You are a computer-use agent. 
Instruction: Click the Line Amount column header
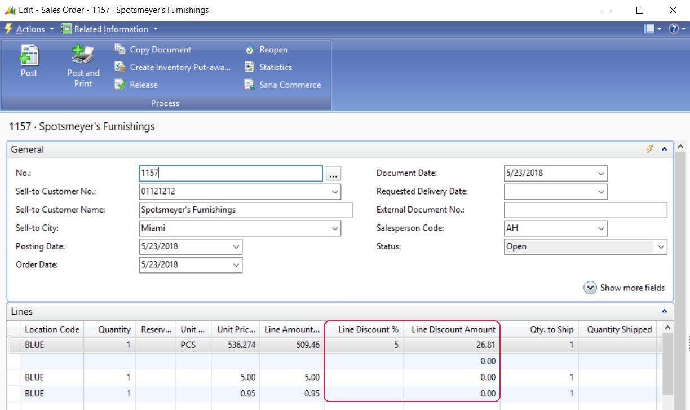pos(291,329)
